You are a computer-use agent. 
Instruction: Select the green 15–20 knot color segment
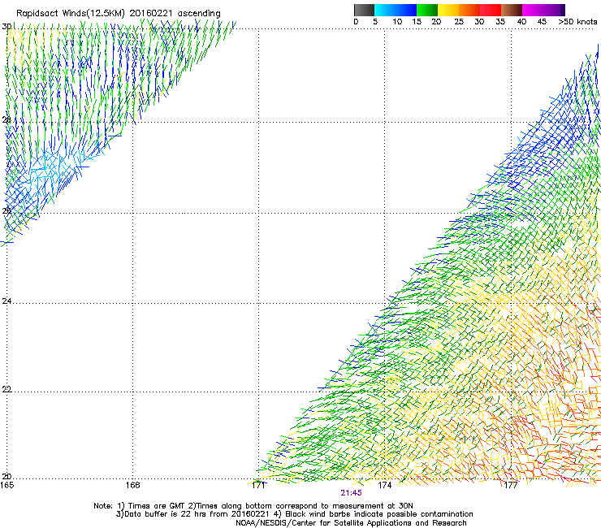point(427,10)
